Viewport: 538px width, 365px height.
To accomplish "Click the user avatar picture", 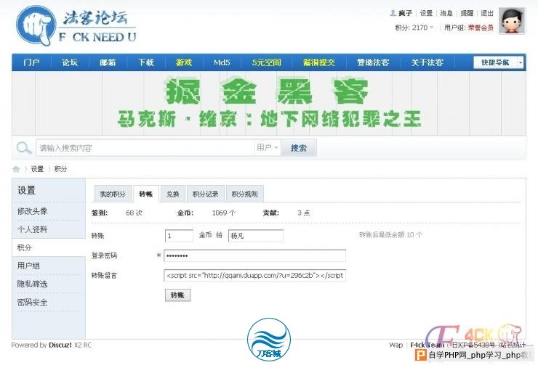I will pos(512,21).
